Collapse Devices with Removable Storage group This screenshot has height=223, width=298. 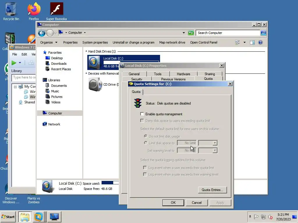(86, 73)
